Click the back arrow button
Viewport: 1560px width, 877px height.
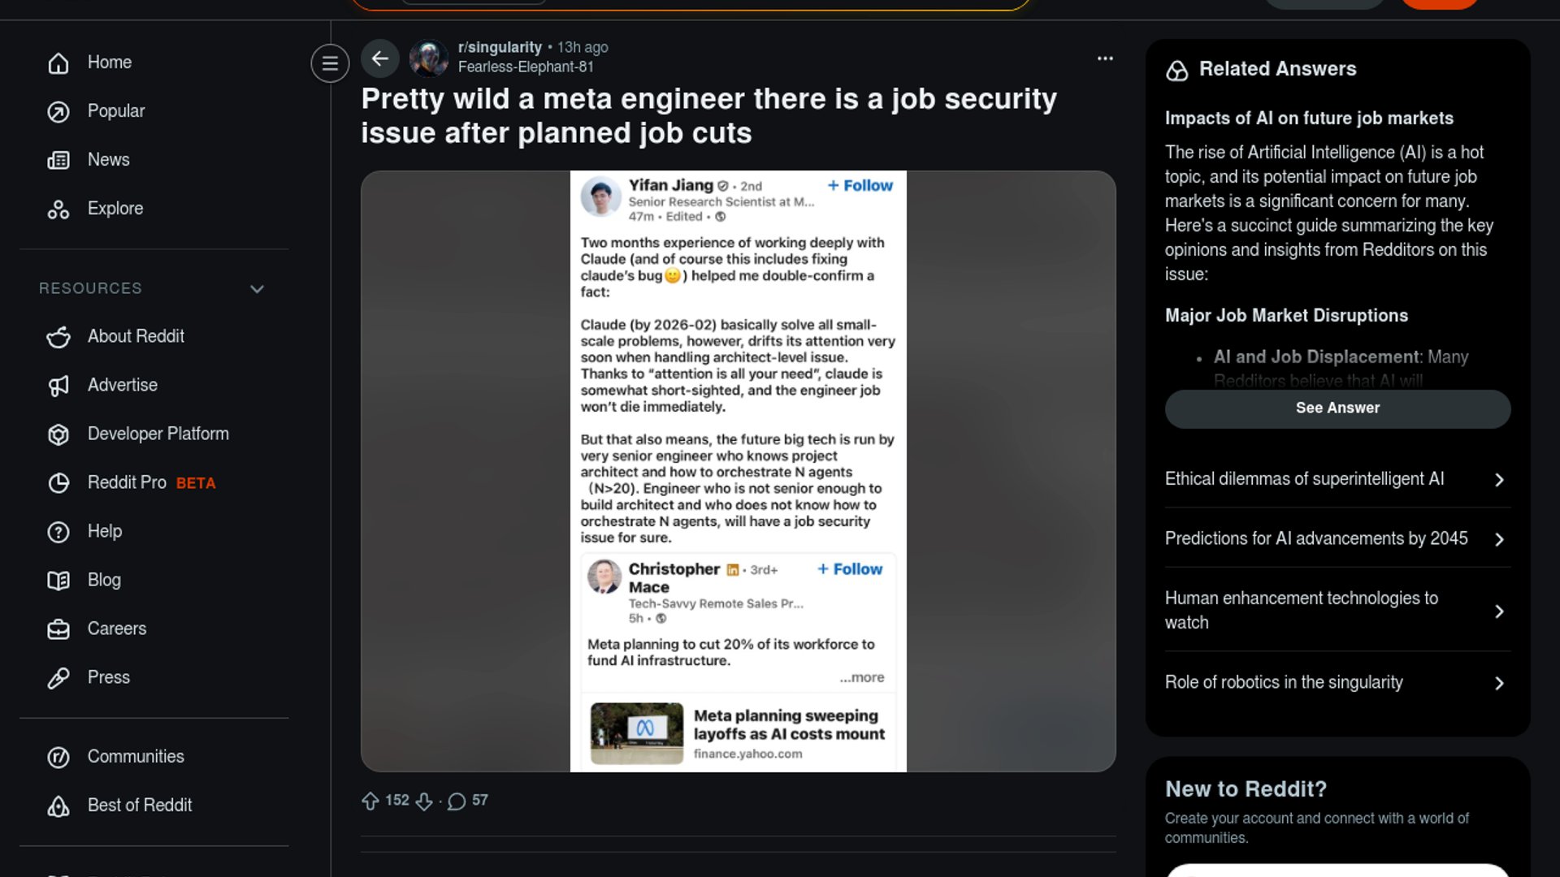379,58
